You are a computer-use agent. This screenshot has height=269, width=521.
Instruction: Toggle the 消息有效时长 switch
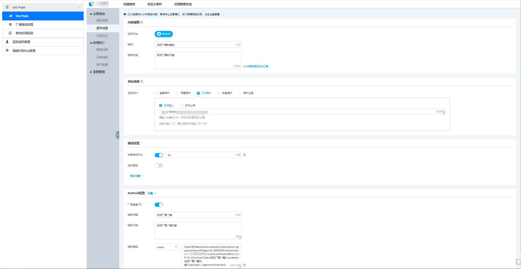[159, 155]
